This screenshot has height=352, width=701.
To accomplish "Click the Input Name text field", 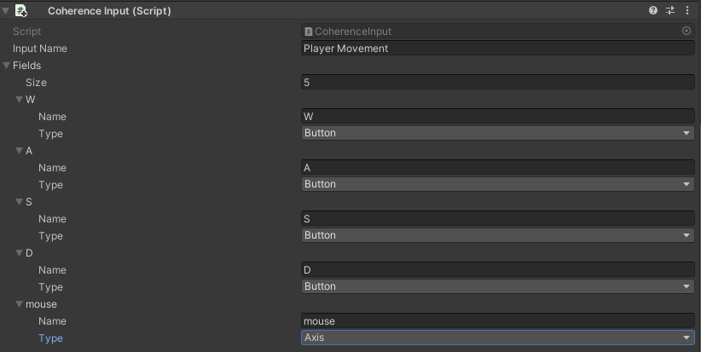I will pyautogui.click(x=498, y=49).
